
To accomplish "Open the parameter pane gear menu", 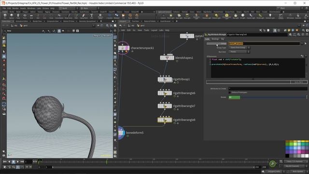I will tap(290, 34).
